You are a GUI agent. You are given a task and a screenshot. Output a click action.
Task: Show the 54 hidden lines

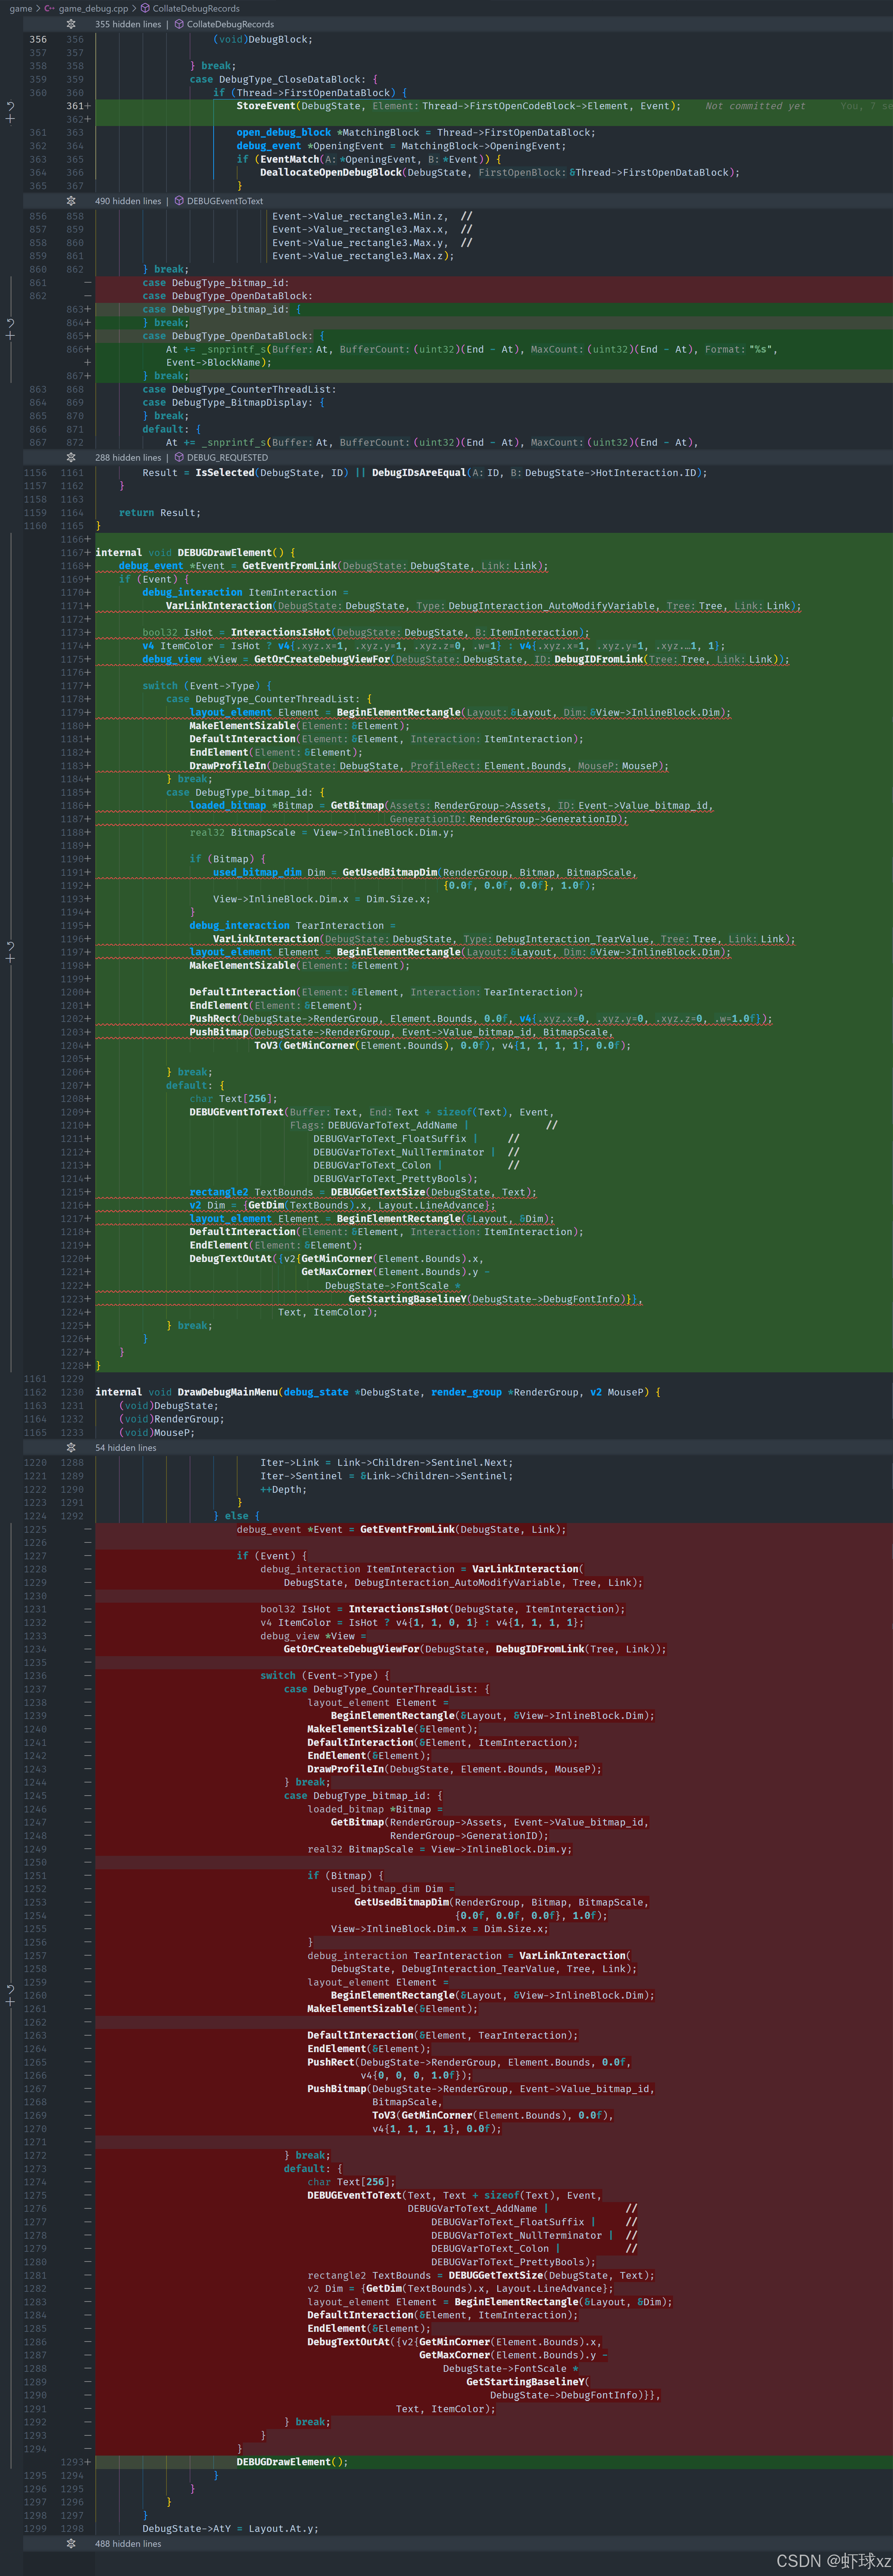(71, 1447)
